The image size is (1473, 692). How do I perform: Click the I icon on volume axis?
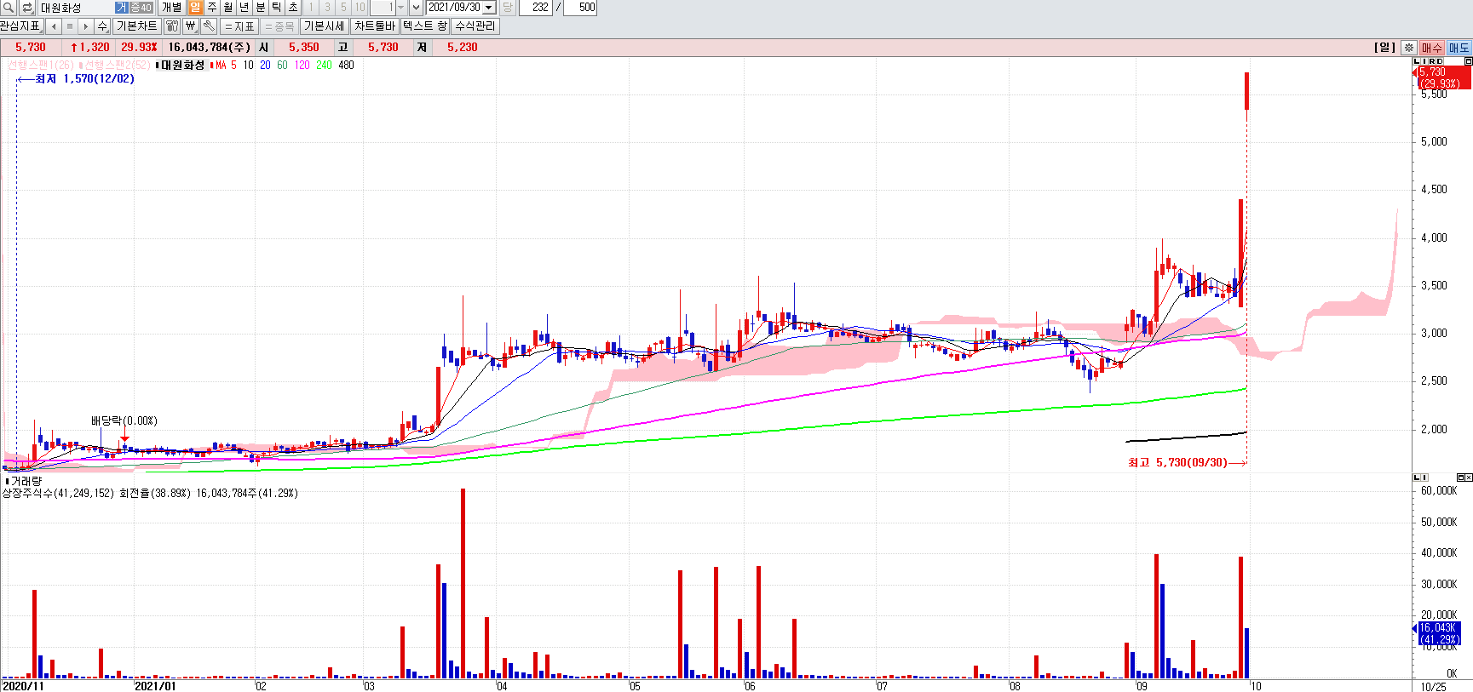1424,478
